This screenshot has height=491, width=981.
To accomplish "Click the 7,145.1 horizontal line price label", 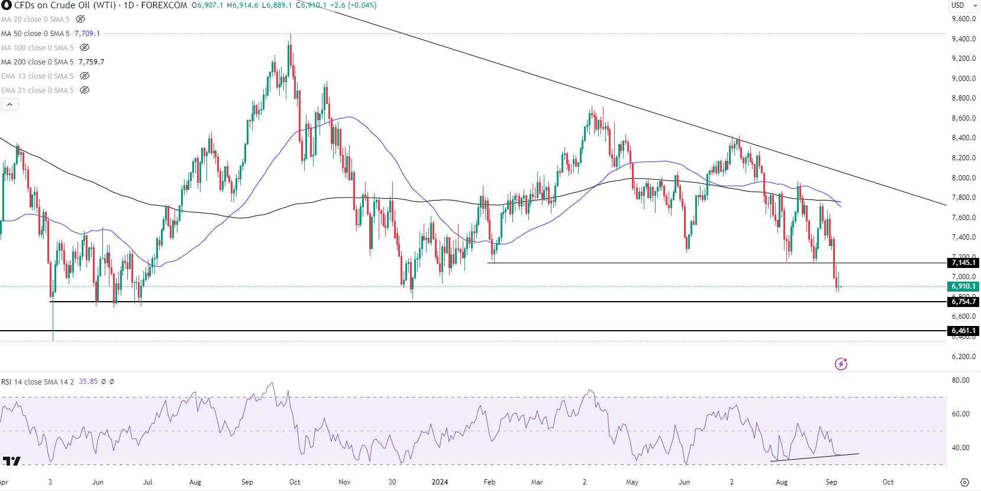I will (963, 263).
